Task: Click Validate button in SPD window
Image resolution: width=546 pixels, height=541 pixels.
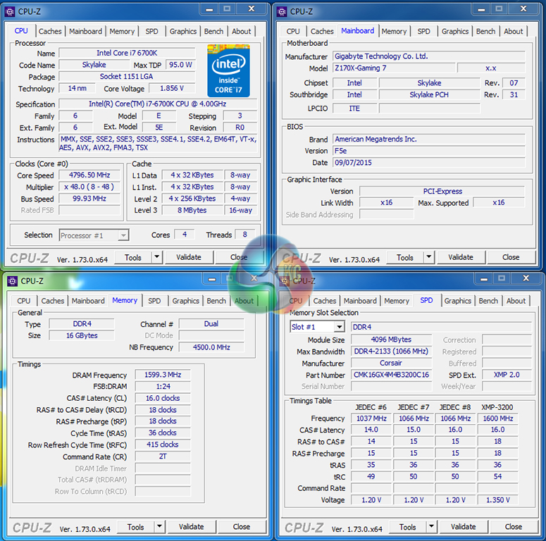Action: pos(463,527)
